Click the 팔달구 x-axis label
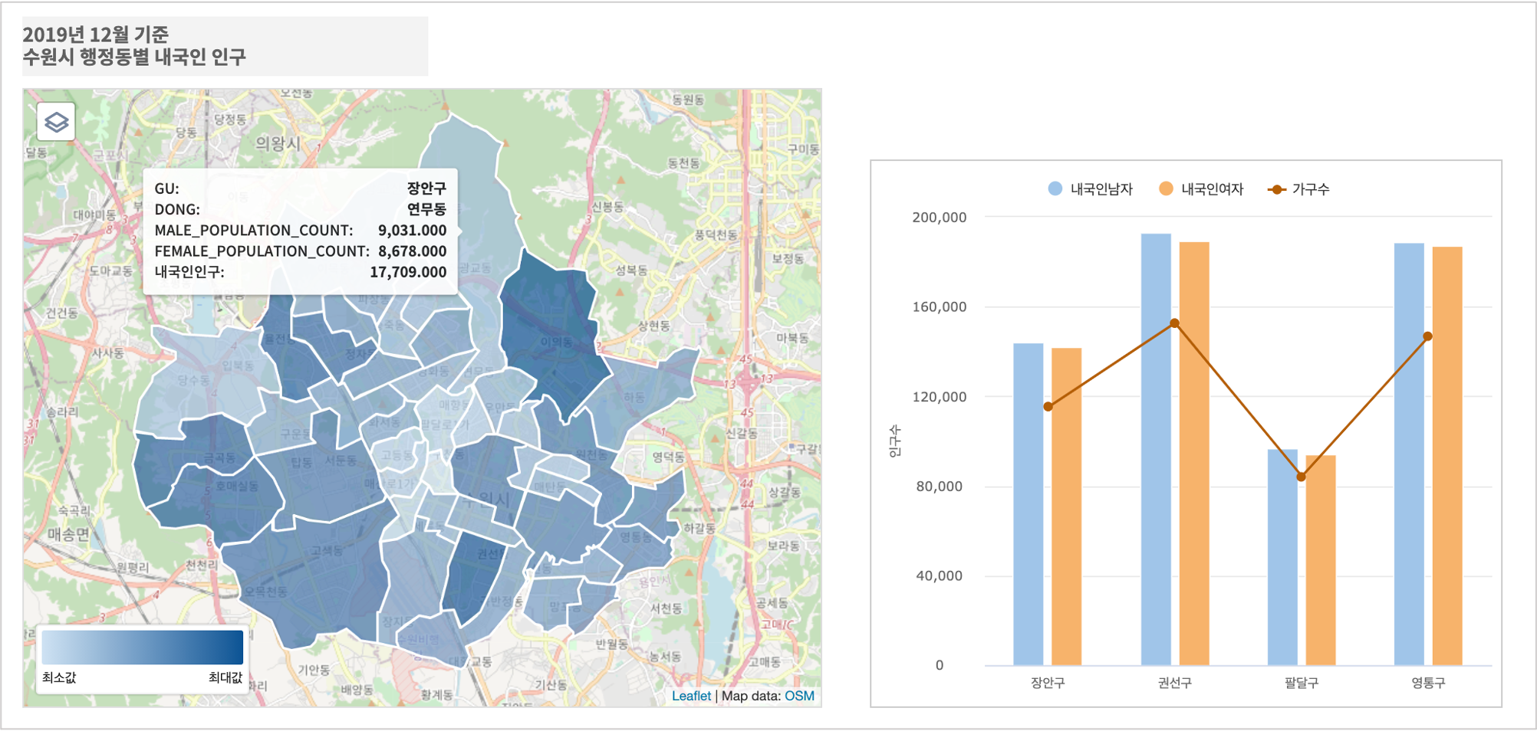This screenshot has height=731, width=1537. point(1301,683)
